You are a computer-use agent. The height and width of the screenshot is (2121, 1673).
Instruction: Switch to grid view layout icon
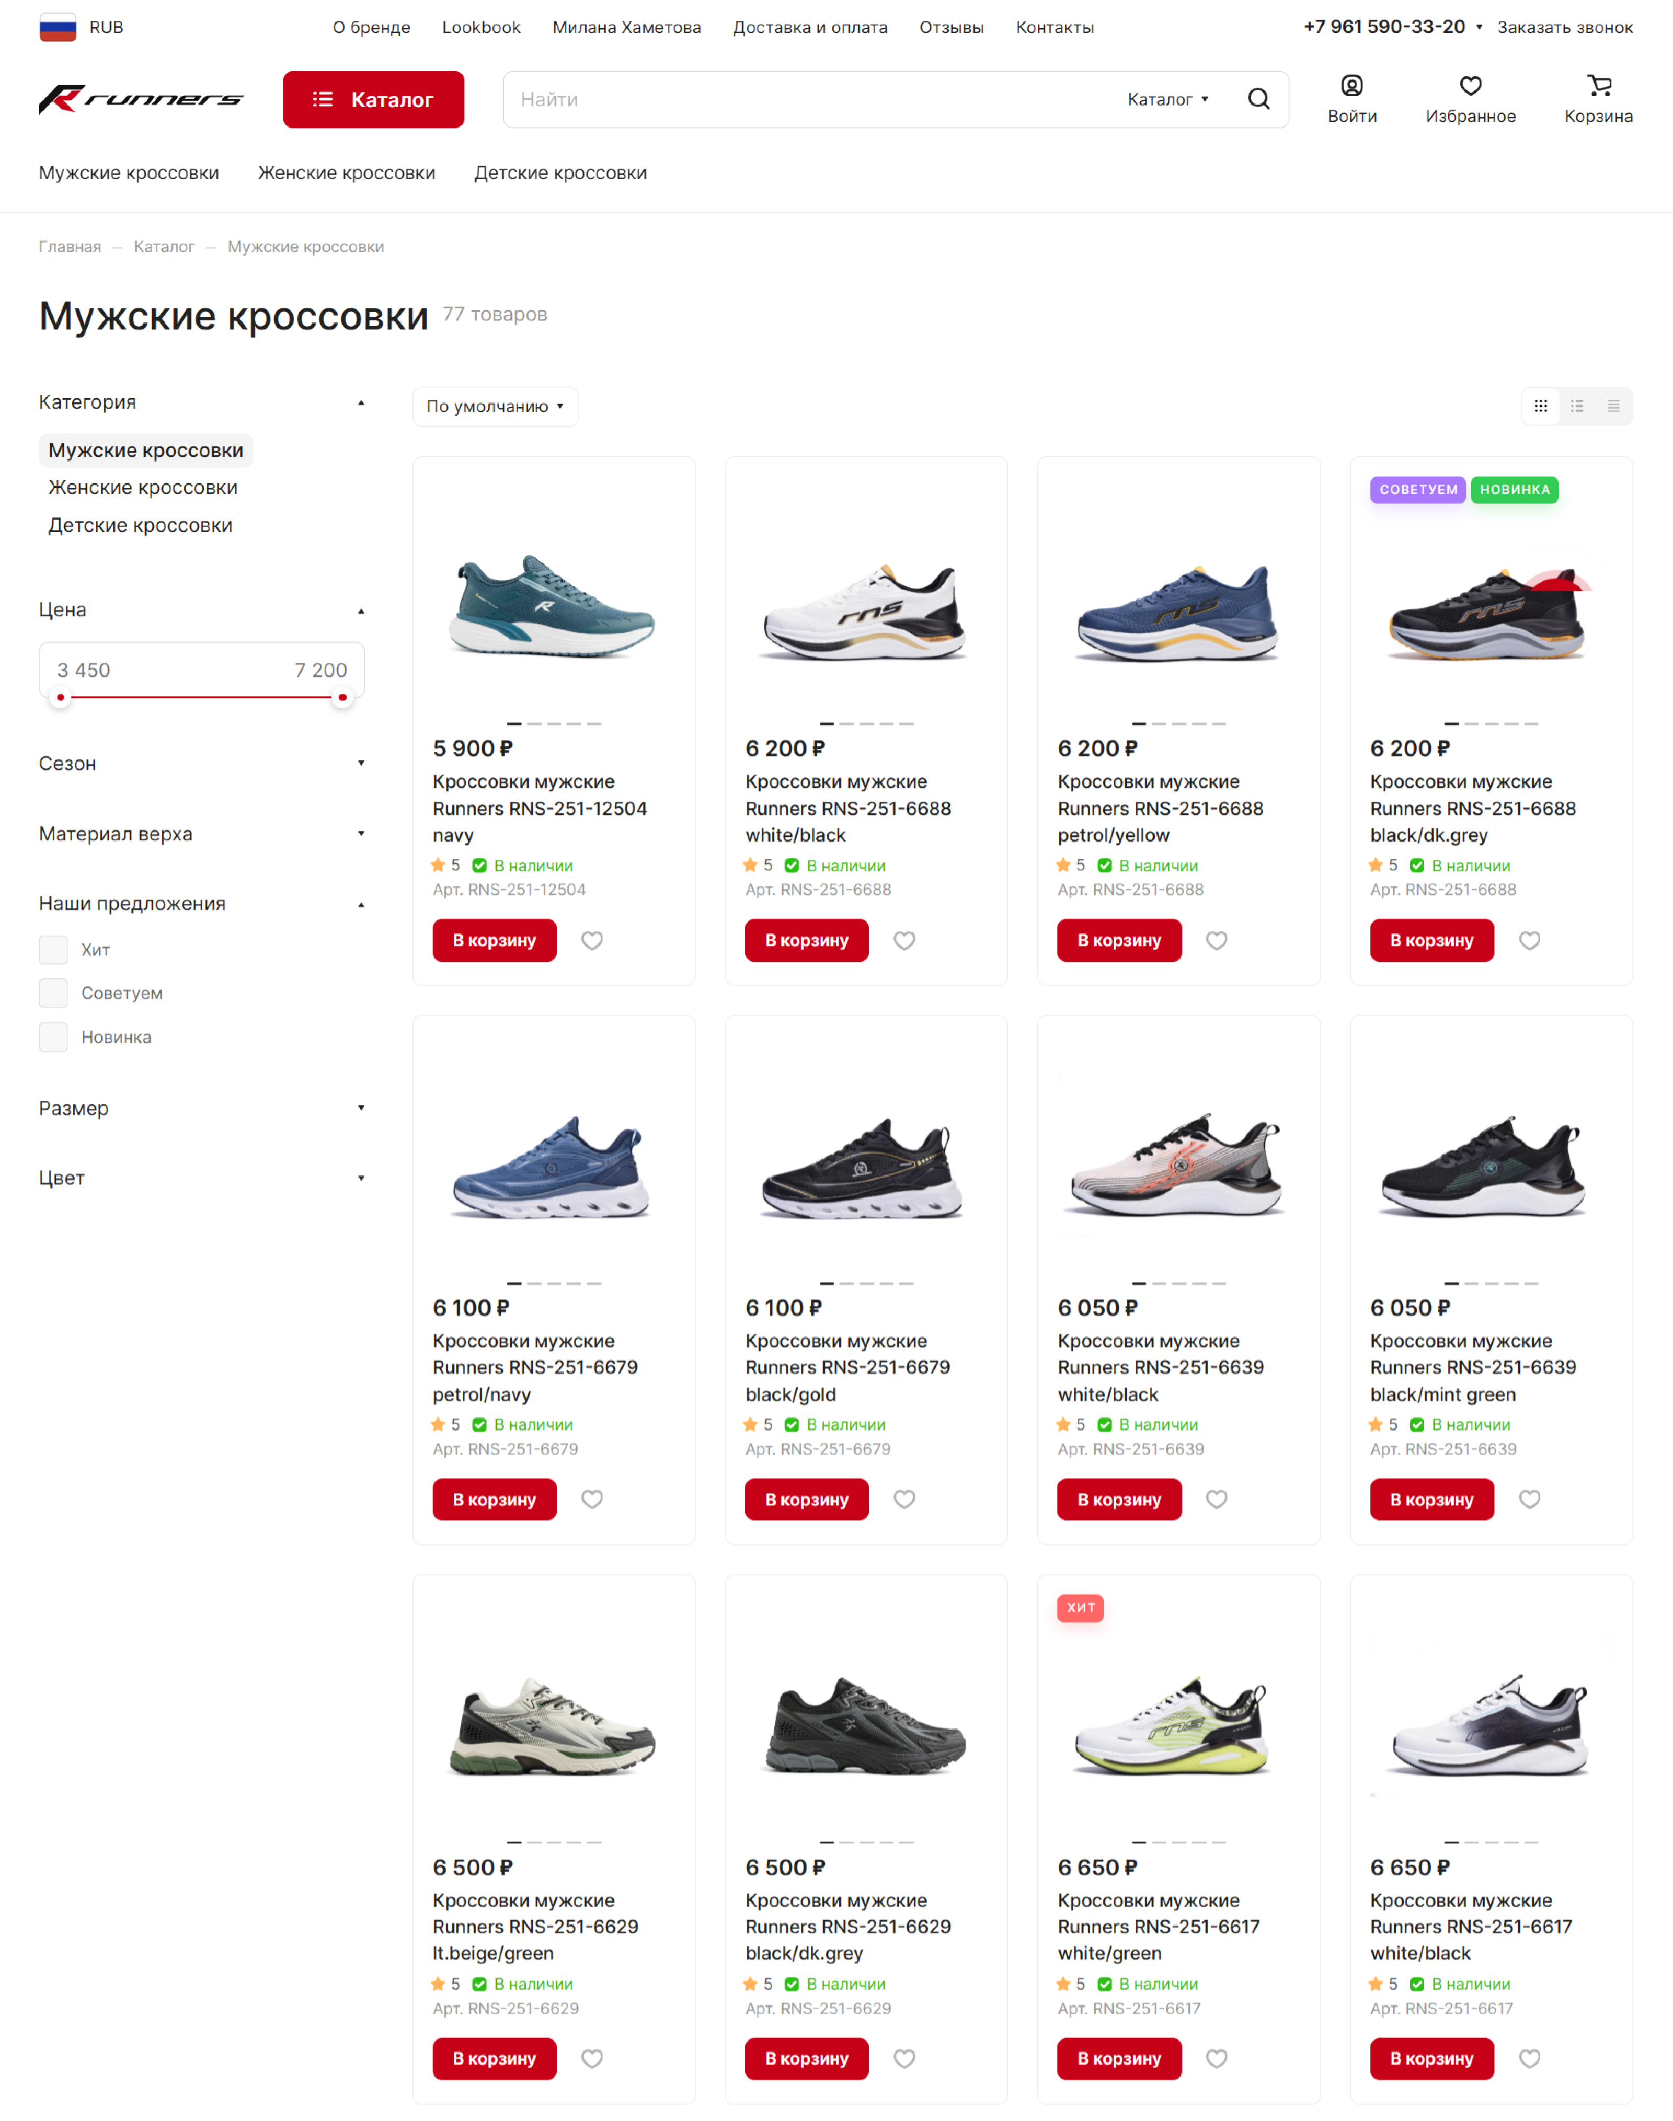coord(1540,407)
